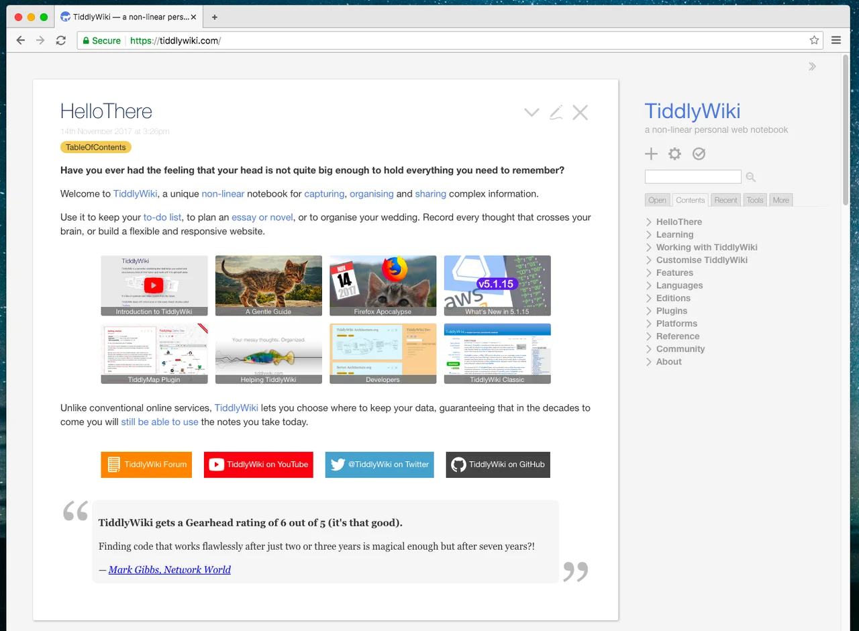The height and width of the screenshot is (631, 859).
Task: Bookmark this page with star icon
Action: [x=814, y=40]
